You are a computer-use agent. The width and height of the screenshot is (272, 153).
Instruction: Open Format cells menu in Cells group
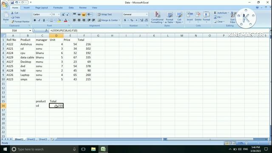point(206,17)
